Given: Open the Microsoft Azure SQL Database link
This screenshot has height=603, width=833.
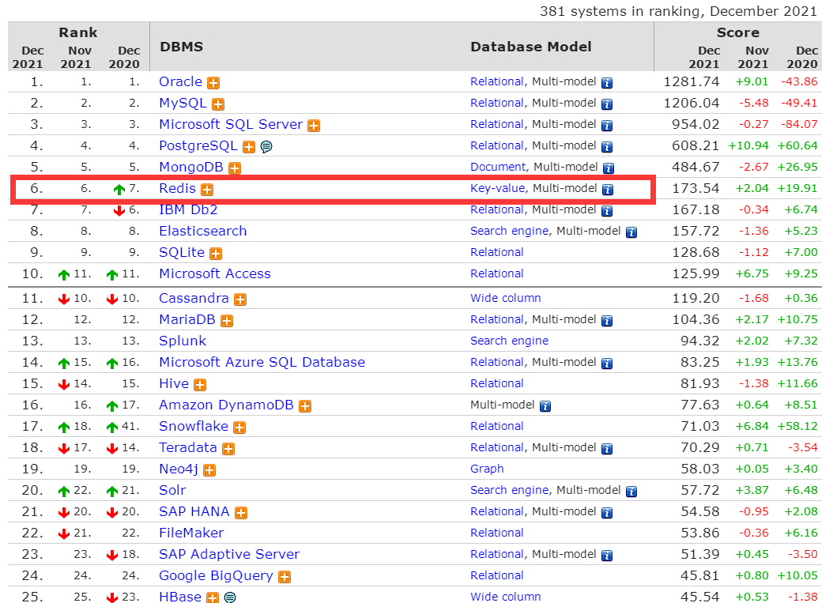Looking at the screenshot, I should [x=262, y=362].
